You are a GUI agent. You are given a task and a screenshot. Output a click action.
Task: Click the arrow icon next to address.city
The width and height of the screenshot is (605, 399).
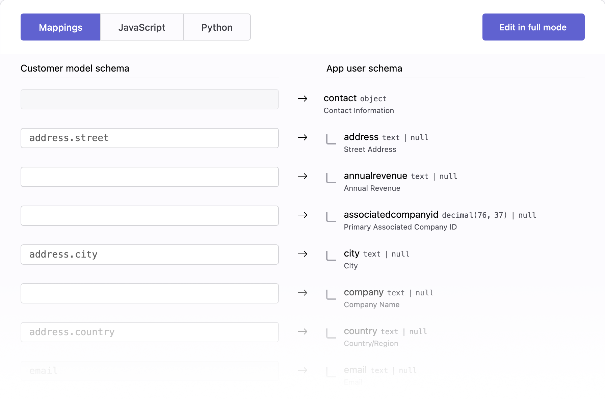click(x=302, y=254)
